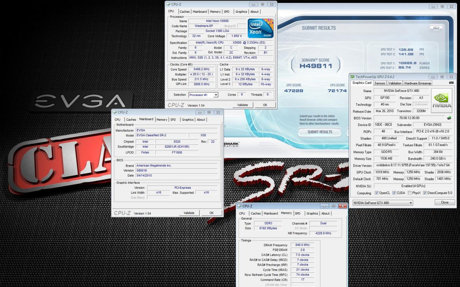The height and width of the screenshot is (287, 460).
Task: Click the NVIDIA SLI field Enabled (4 GPUs)
Action: coord(413,186)
